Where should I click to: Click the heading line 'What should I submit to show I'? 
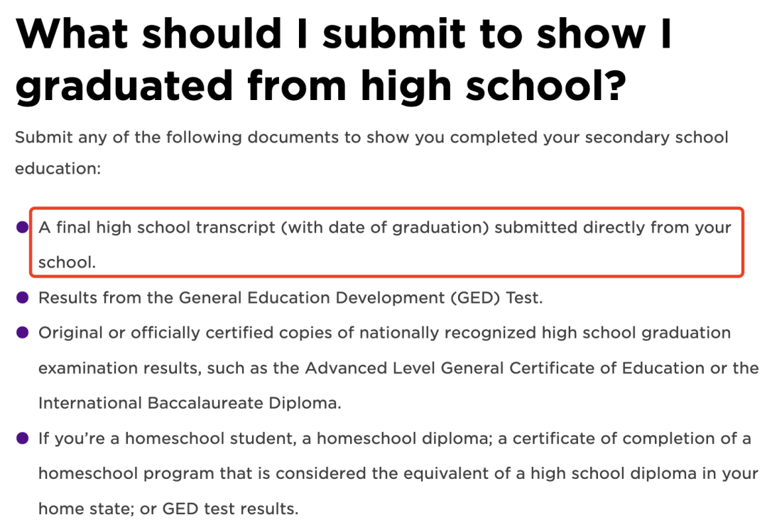coord(344,33)
